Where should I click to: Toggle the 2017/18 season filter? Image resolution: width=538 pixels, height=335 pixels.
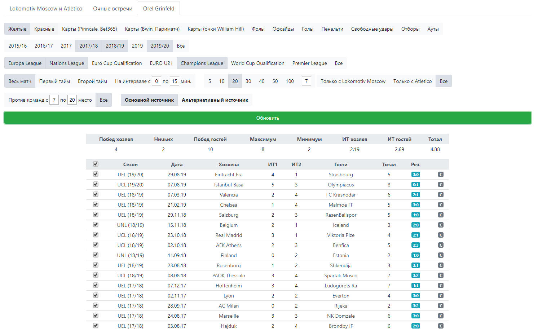pos(89,46)
